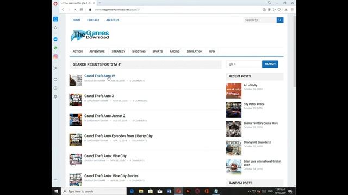This screenshot has height=195, width=348.
Task: Open the tab search magnifier icon
Action: [x=270, y=3]
